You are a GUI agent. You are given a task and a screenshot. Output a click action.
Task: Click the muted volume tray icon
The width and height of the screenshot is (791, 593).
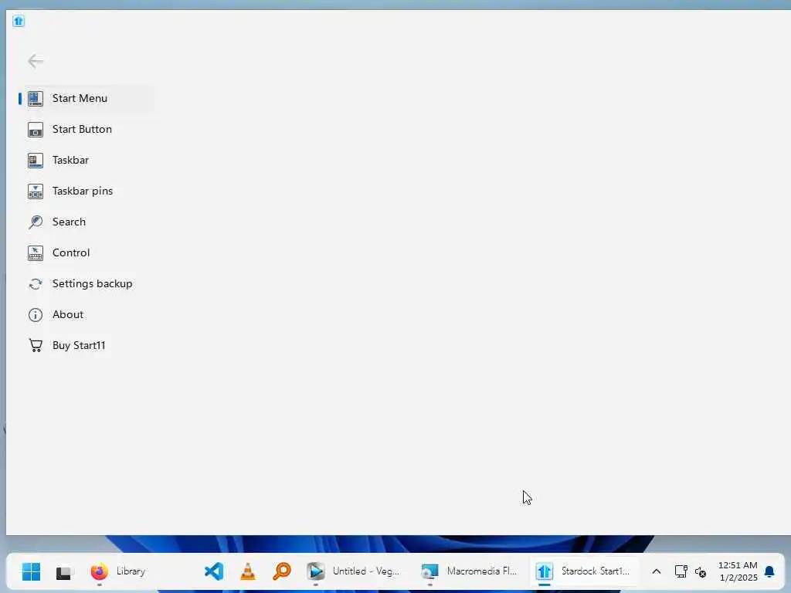(700, 571)
